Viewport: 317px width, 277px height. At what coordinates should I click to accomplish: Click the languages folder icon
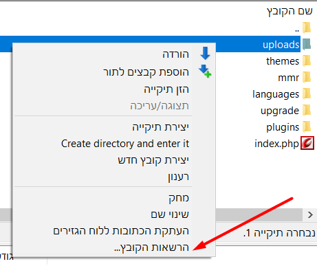click(307, 94)
